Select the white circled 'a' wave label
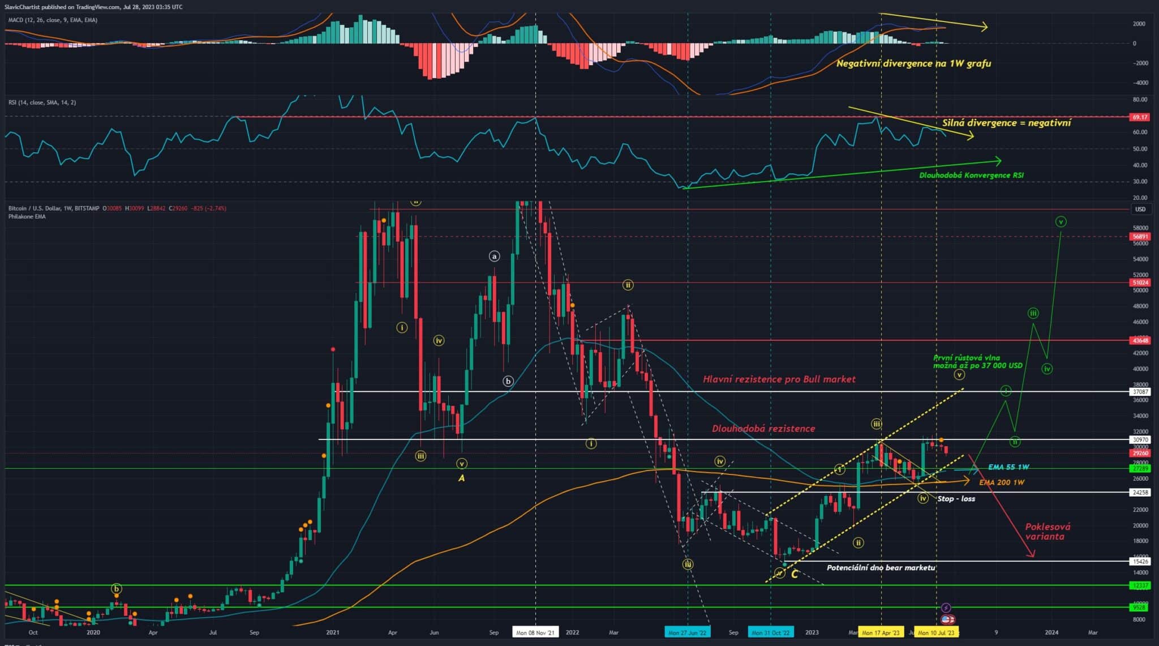The width and height of the screenshot is (1159, 646). tap(494, 256)
